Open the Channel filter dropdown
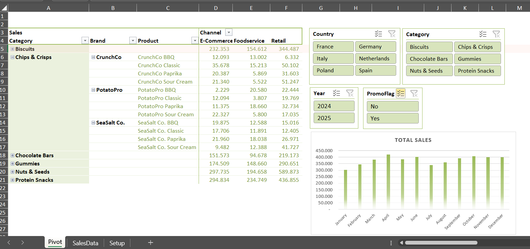Viewport: 530px width, 249px height. coord(229,32)
